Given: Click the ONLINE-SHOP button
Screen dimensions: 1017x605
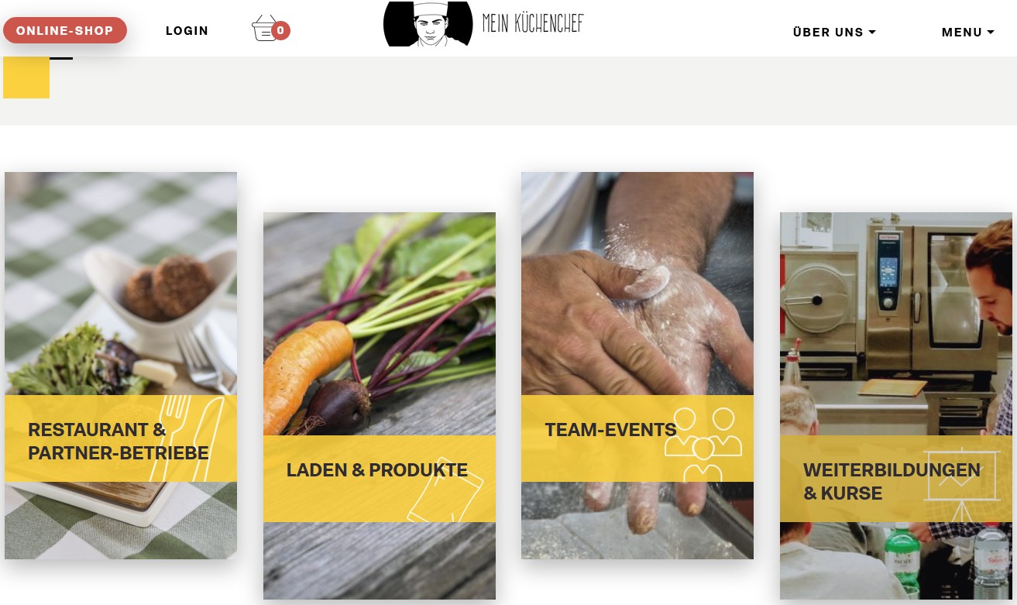Looking at the screenshot, I should 65,30.
